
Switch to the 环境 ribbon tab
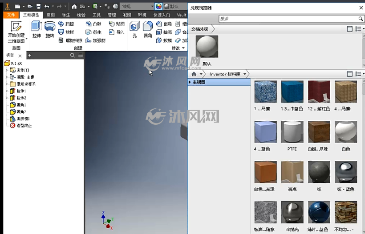pos(142,15)
